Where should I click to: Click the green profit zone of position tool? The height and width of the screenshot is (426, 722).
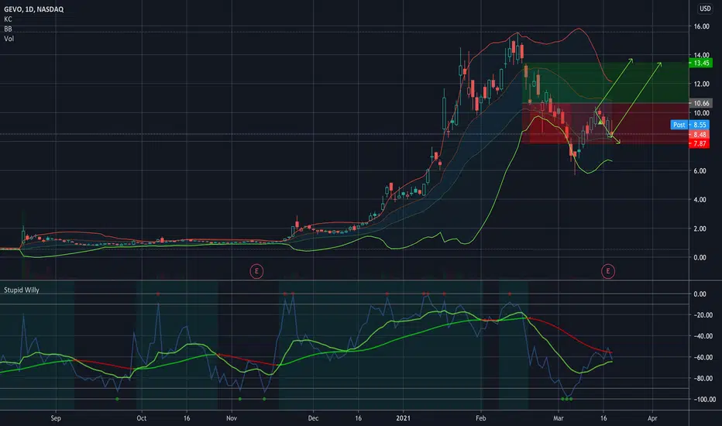[605, 82]
